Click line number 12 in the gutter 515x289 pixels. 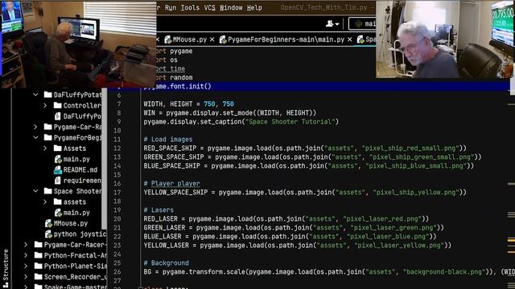(117, 148)
